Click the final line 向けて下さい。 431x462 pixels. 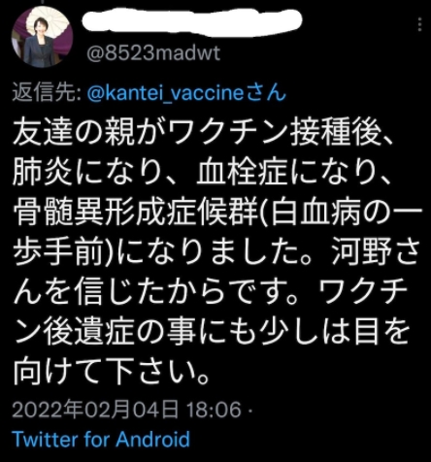click(111, 371)
